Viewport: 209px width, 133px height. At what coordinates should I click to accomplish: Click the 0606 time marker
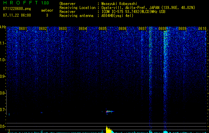[123, 29]
